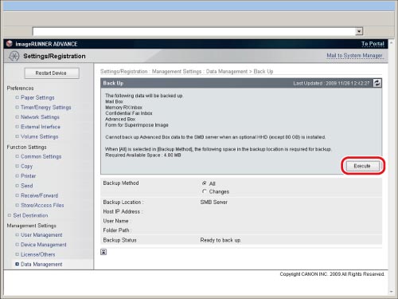Click the back-to-top arrow icon below Backup Status
This screenshot has height=299, width=398.
click(103, 252)
